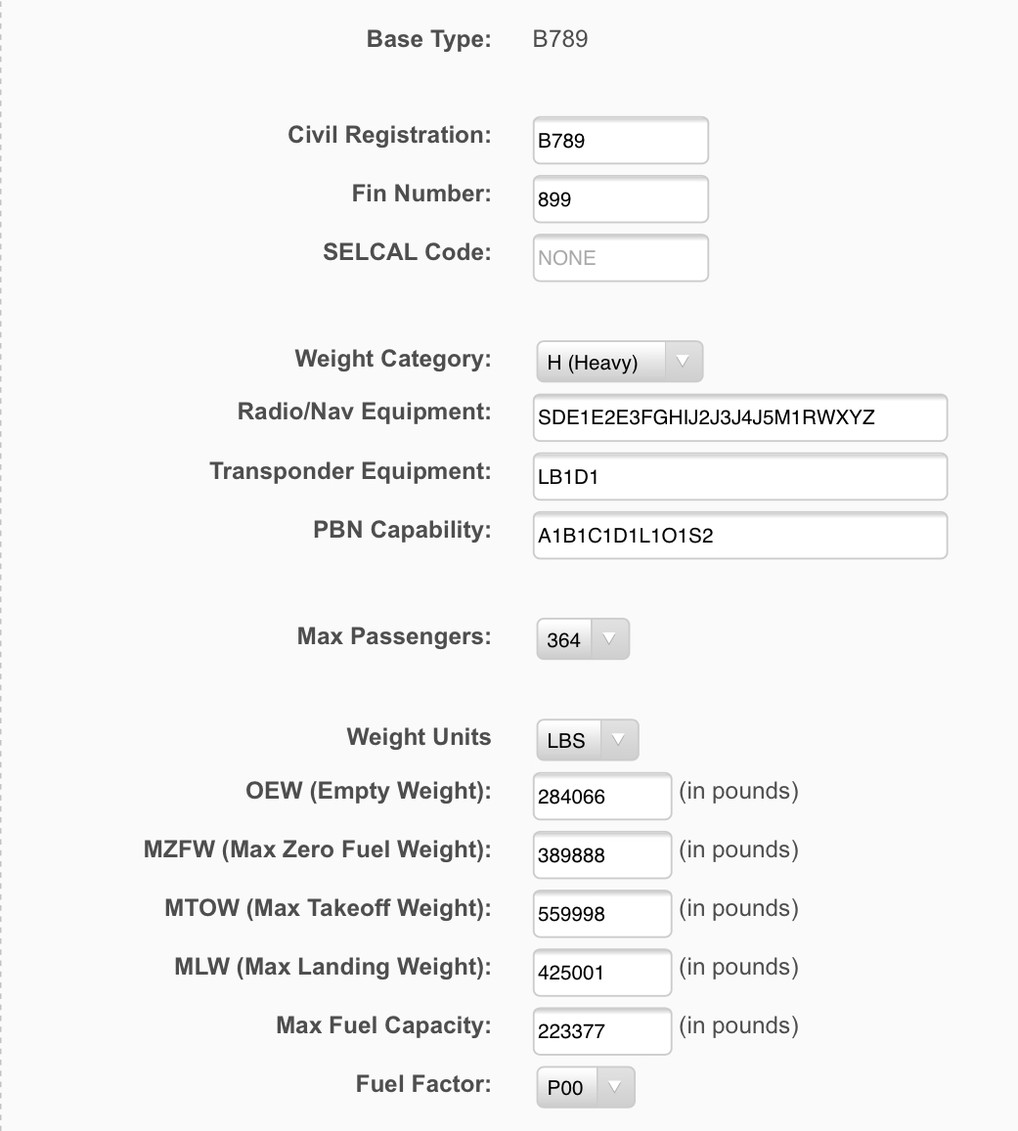Focus the SELCAL Code field
This screenshot has height=1131, width=1018.
(x=620, y=257)
